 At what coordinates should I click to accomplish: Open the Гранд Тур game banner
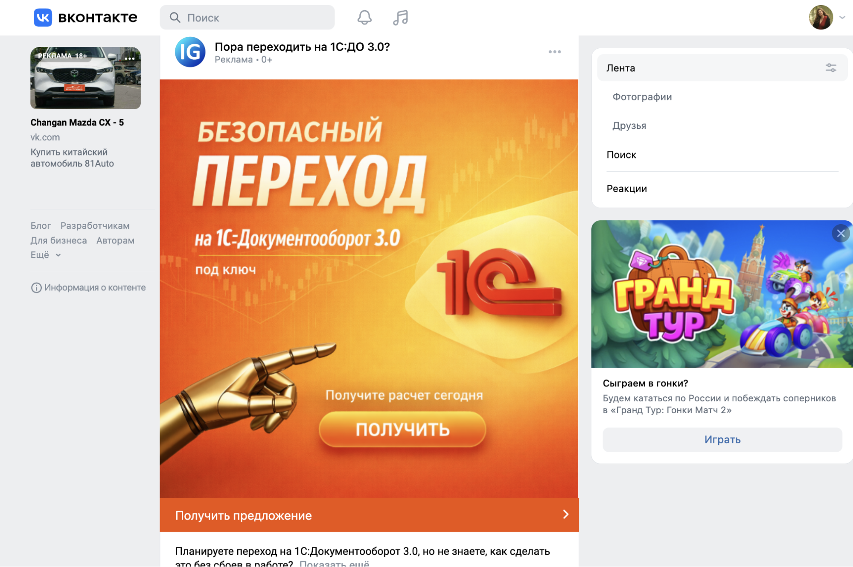pyautogui.click(x=722, y=294)
